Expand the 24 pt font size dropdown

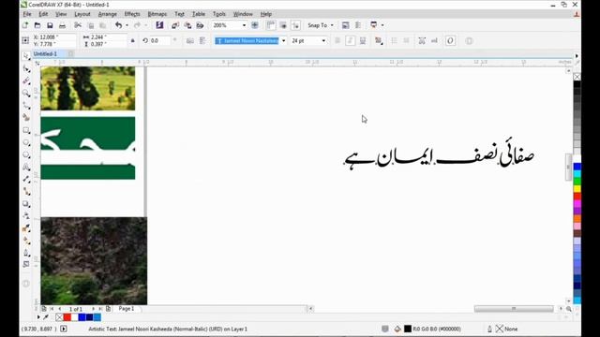pyautogui.click(x=323, y=40)
